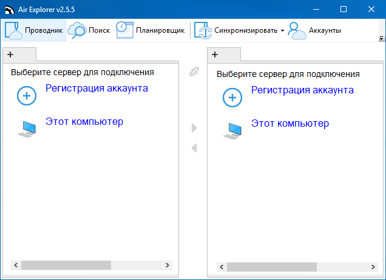Image resolution: width=386 pixels, height=280 pixels.
Task: Click the plus circle icon in left pane
Action: (27, 96)
